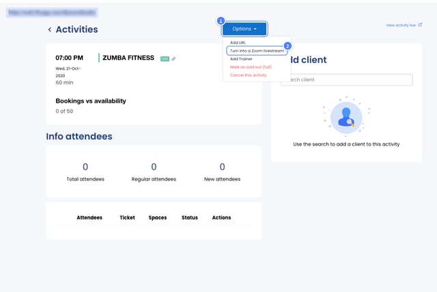Click the external link icon beside View activity live
Screen dimensions: 437x292
(420, 25)
